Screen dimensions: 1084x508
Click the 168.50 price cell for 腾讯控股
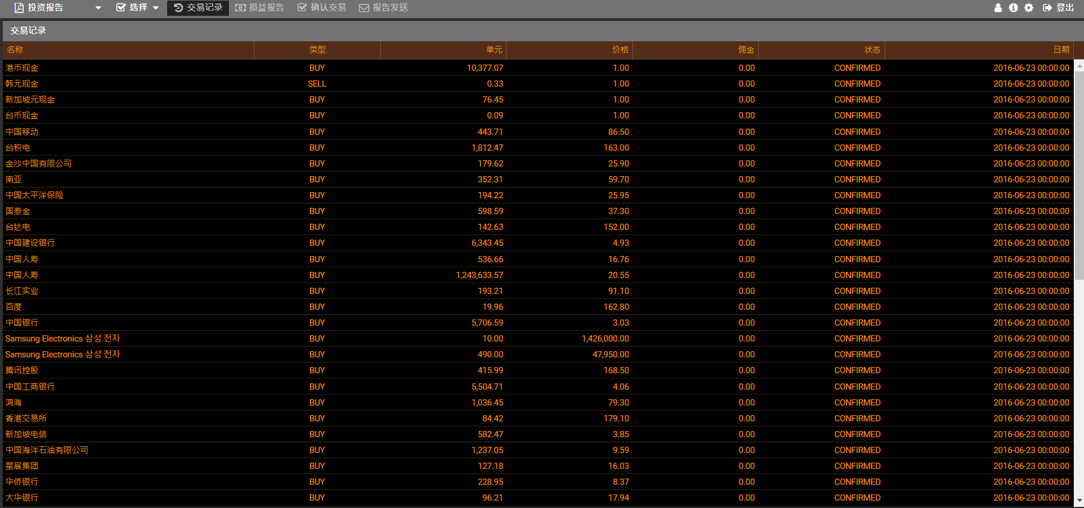click(x=617, y=370)
